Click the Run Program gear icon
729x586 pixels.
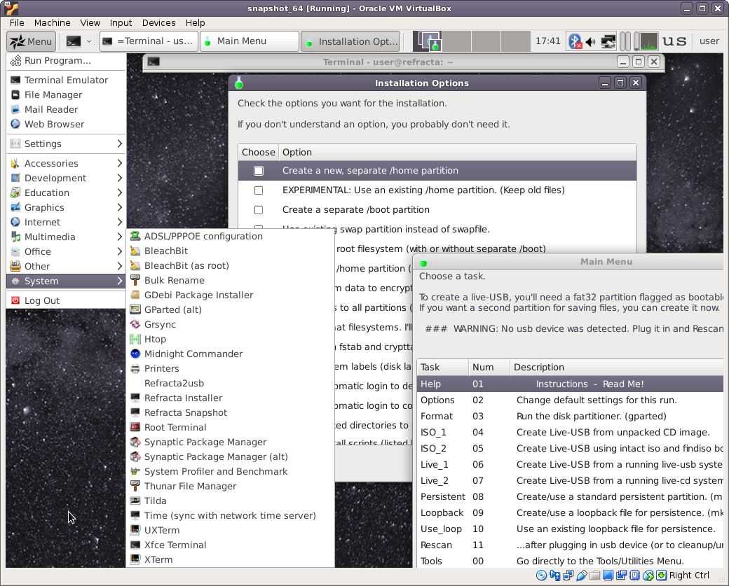click(16, 60)
